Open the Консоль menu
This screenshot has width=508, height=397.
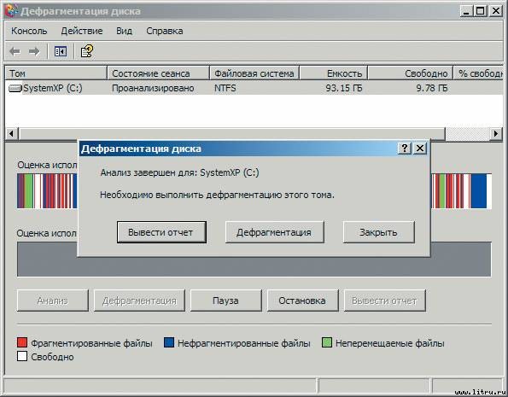point(29,31)
